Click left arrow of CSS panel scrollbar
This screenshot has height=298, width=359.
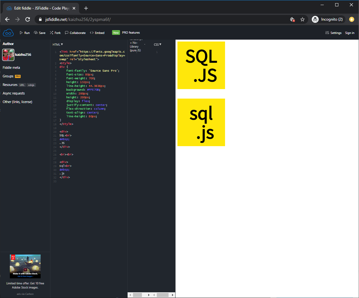click(154, 295)
